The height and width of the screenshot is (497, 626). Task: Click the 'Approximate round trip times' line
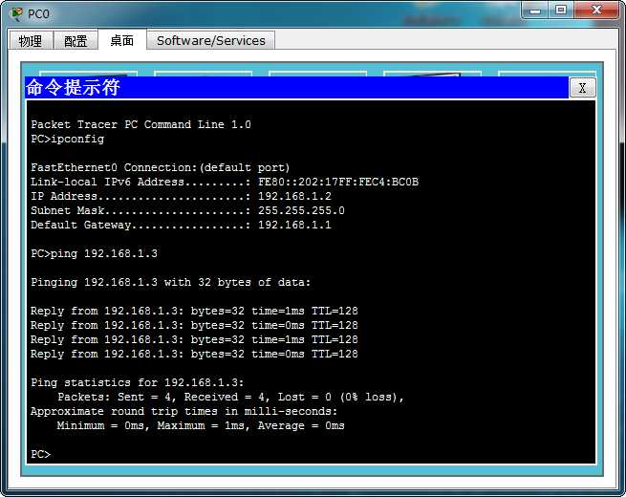184,412
